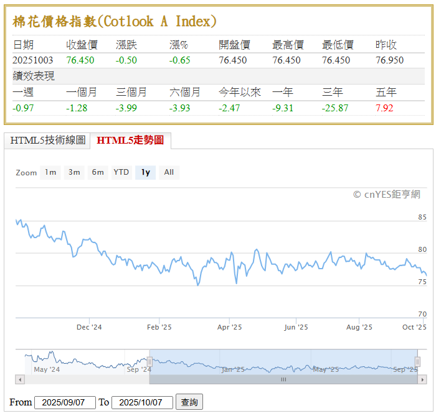Click the scrollbar thumb grip icon
The image size is (436, 416).
pyautogui.click(x=283, y=379)
